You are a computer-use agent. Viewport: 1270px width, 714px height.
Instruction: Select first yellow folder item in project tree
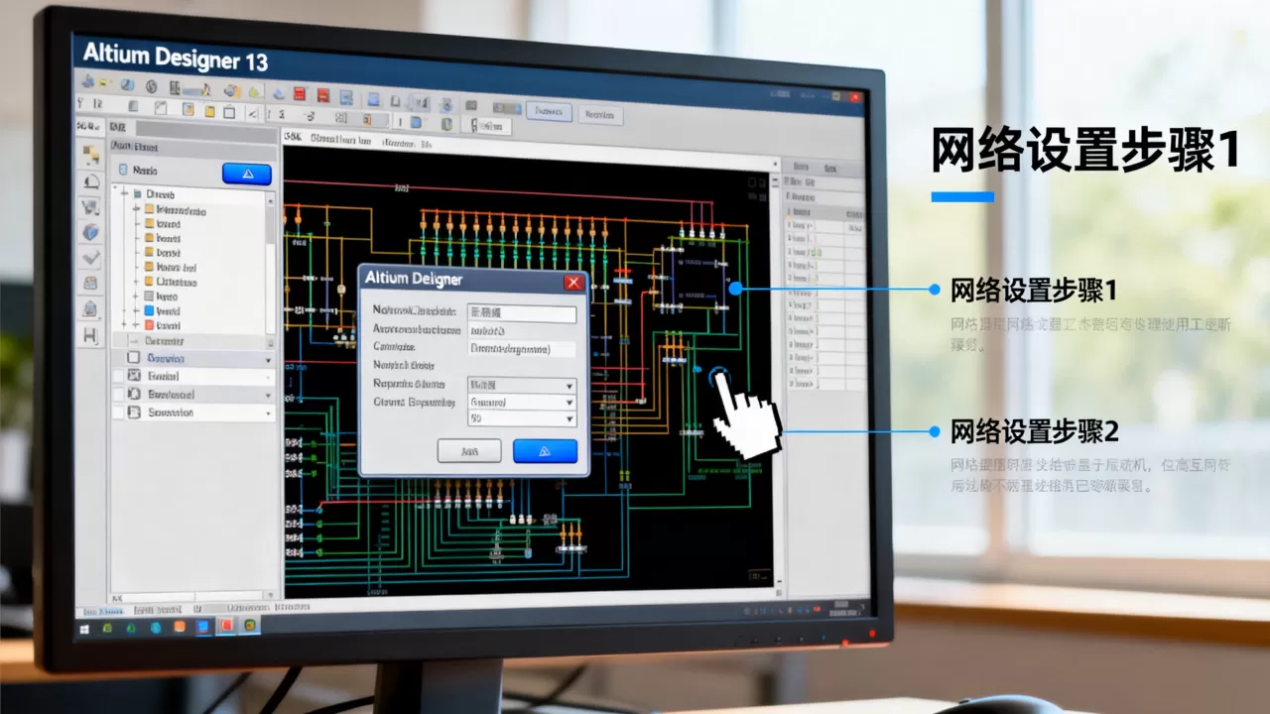pos(149,208)
